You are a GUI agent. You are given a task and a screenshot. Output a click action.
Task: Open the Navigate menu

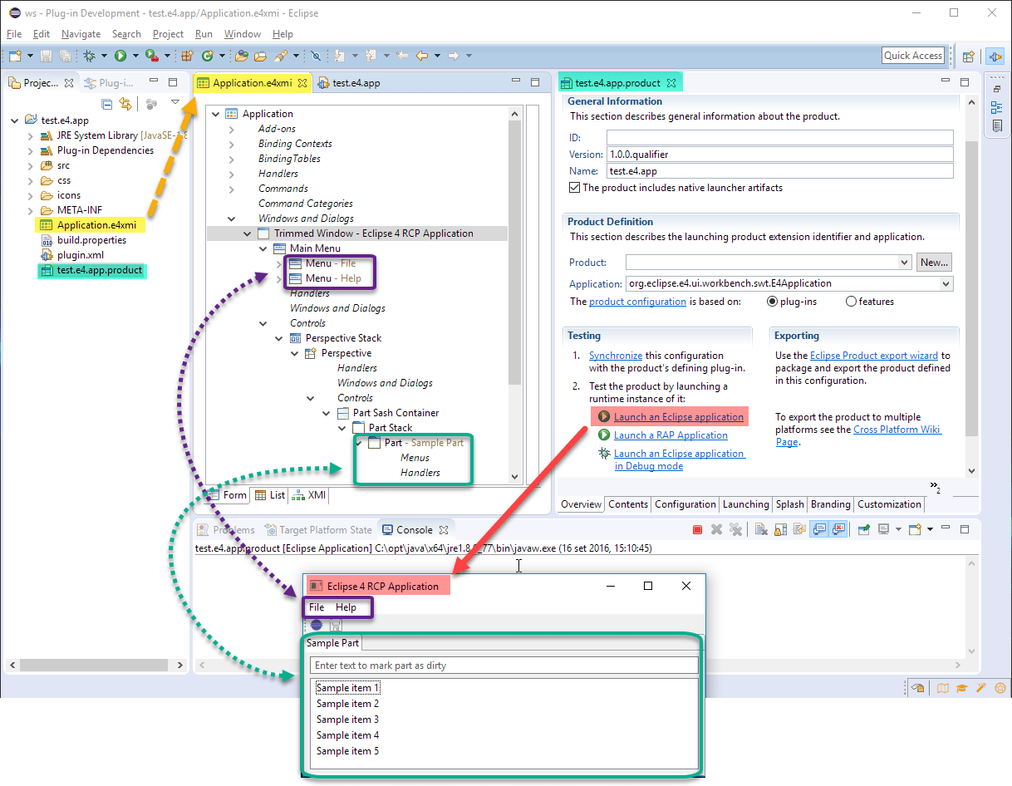[81, 34]
